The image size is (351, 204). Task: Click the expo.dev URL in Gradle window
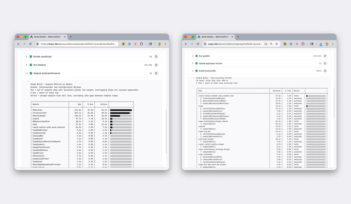235,44
